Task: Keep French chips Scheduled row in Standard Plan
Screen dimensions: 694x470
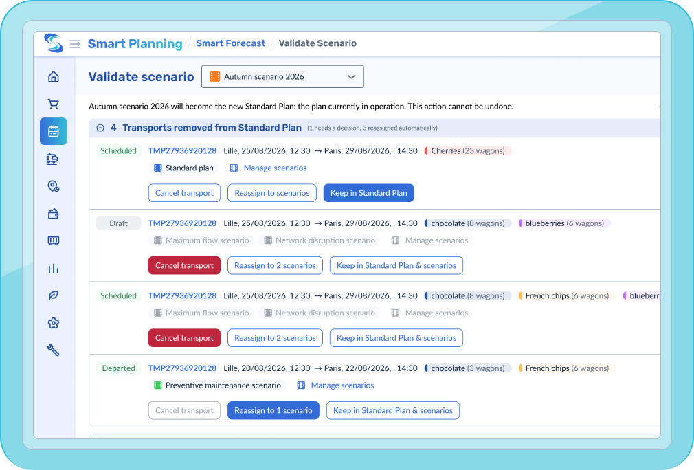Action: 396,338
